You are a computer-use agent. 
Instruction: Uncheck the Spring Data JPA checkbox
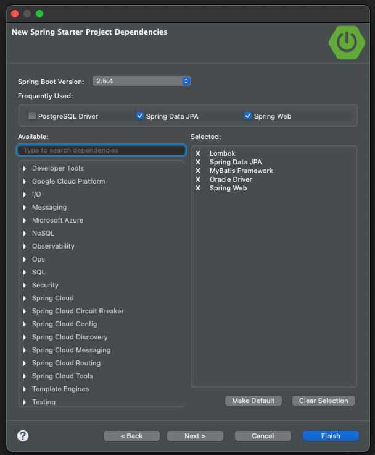140,116
